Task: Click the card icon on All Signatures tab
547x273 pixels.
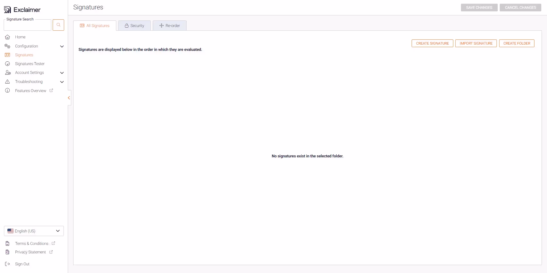Action: [82, 26]
